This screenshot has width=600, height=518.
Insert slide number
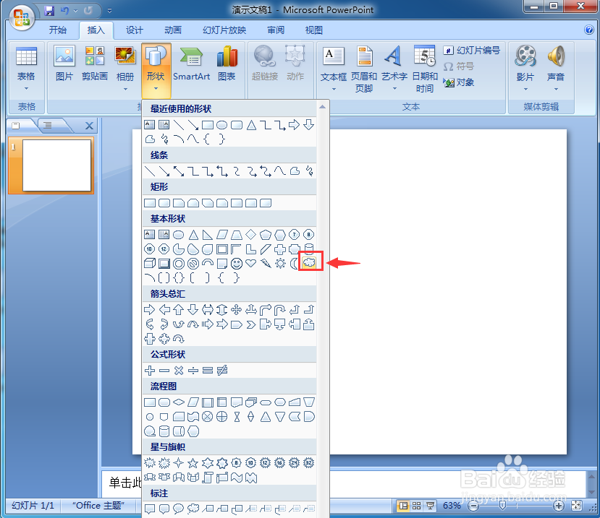point(472,51)
